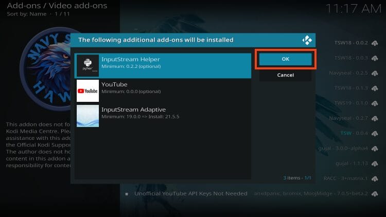The height and width of the screenshot is (217, 386).
Task: Click the YouTube logo thumbnail
Action: click(x=87, y=91)
